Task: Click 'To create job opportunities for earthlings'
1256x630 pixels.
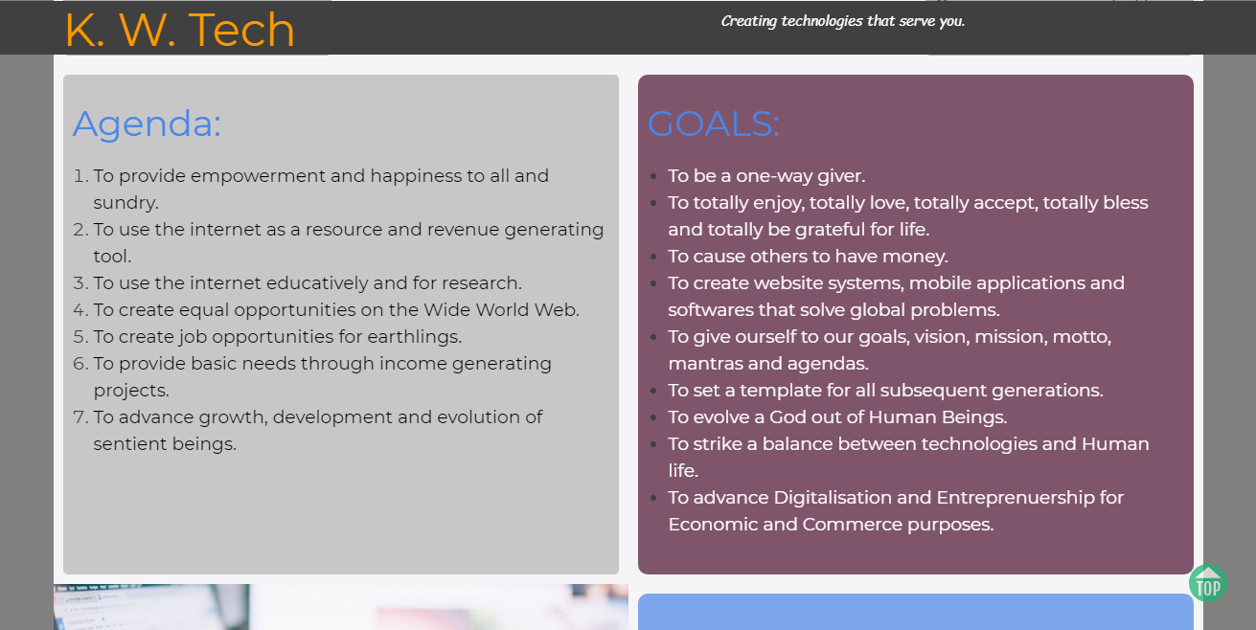Action: pos(277,337)
